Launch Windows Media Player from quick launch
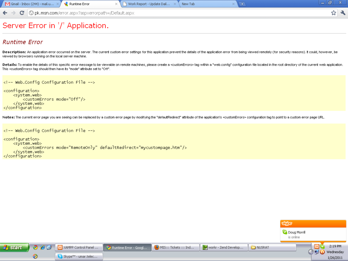Image resolution: width=348 pixels, height=261 pixels. (35, 256)
